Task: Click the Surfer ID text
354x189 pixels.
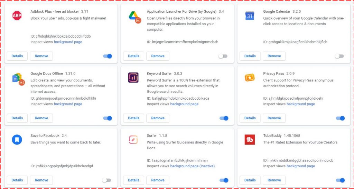Action: tap(177, 160)
